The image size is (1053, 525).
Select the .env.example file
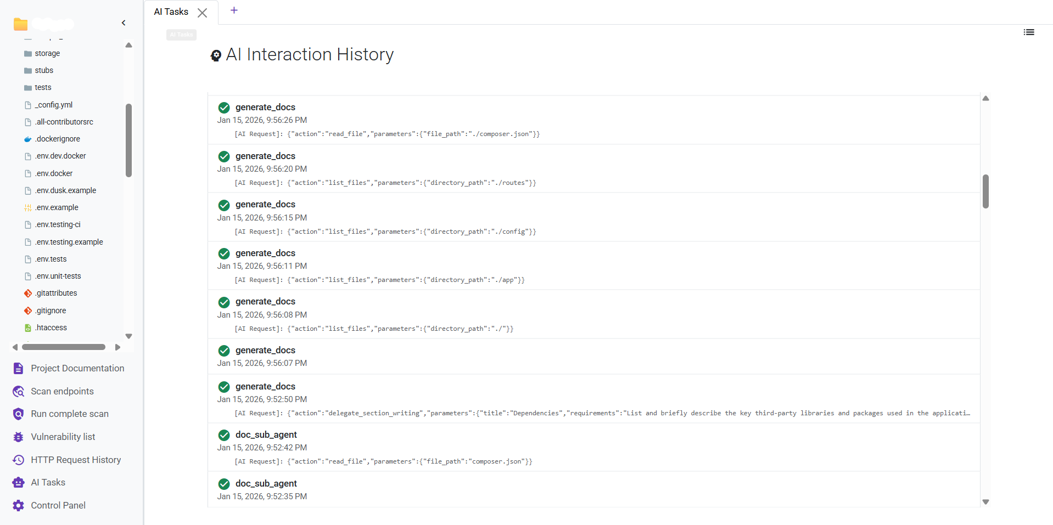click(x=57, y=207)
